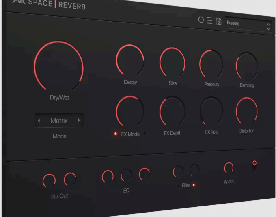Click the Size label
Viewport: 276px width, 217px height.
[172, 83]
